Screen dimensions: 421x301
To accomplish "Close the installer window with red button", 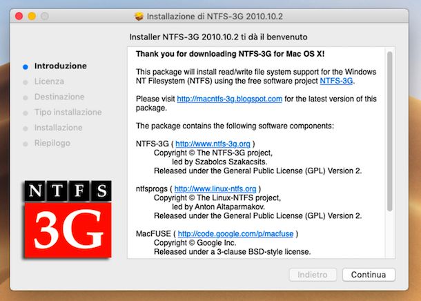I will (19, 17).
